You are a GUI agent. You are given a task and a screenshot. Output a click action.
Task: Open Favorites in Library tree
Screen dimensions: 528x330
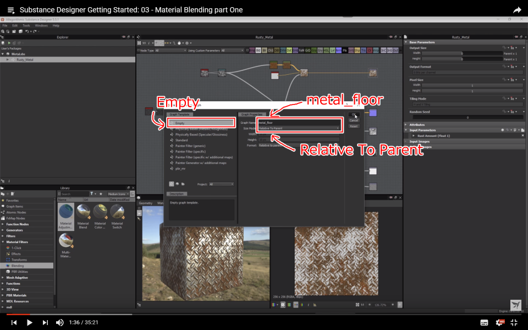click(x=12, y=201)
